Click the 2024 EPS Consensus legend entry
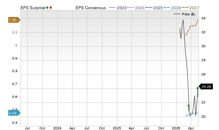This screenshot has width=219, height=130. coord(136,8)
